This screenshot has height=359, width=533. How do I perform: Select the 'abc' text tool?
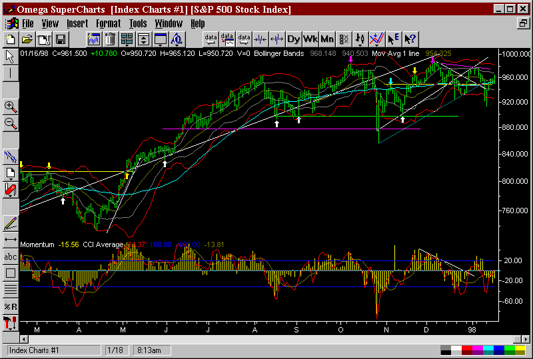tap(11, 256)
